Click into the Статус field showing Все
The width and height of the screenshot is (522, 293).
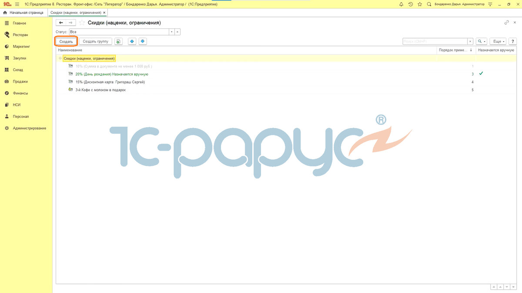click(x=118, y=32)
